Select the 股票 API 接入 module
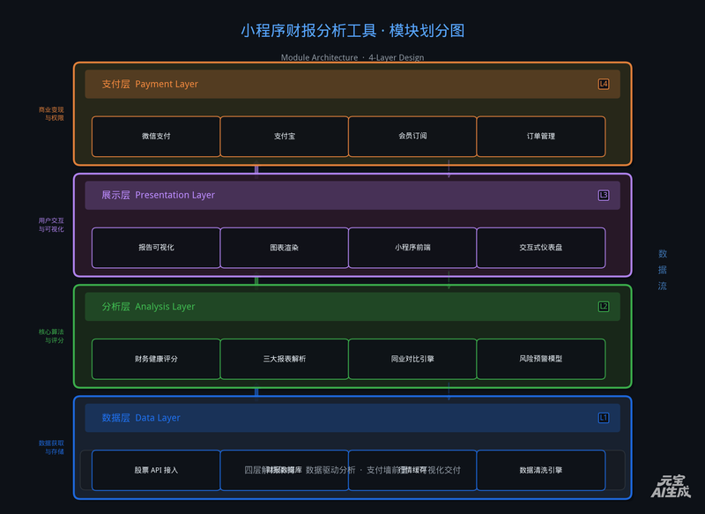705x514 pixels. coord(156,471)
